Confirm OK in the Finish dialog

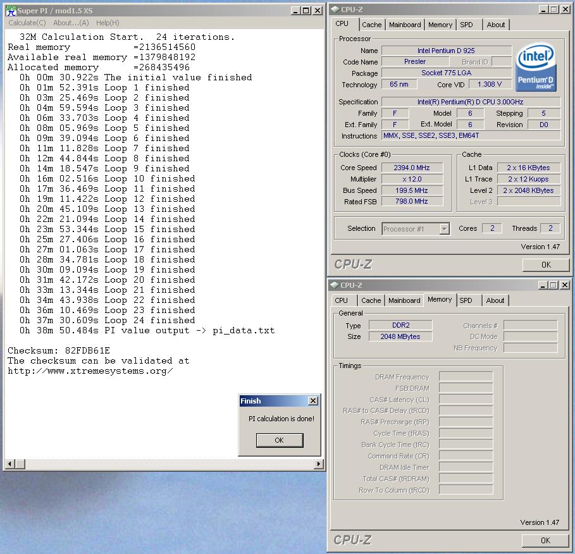click(x=280, y=440)
